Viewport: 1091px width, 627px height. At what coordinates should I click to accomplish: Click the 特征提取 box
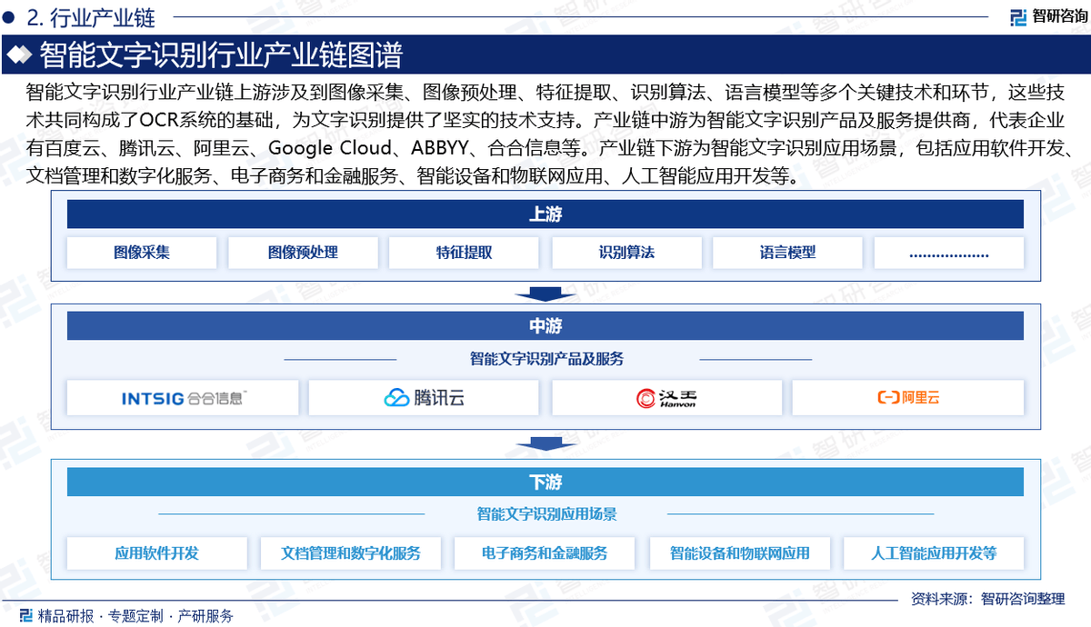[464, 253]
